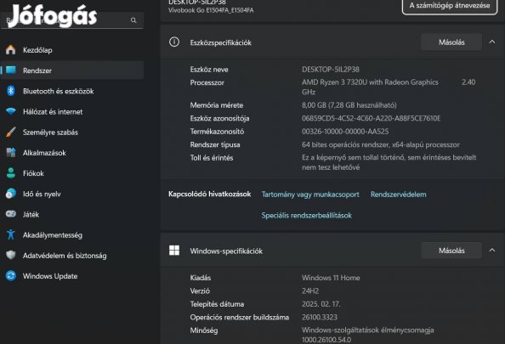Click the A számítógép átnevezése button
The width and height of the screenshot is (505, 344).
[x=450, y=6]
